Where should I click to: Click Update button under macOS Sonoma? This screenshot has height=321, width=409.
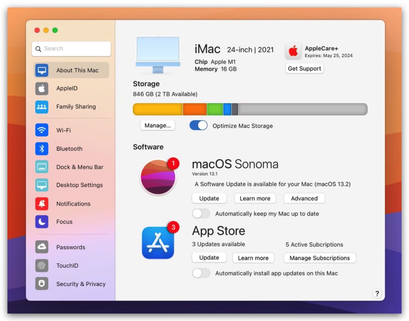pos(209,198)
